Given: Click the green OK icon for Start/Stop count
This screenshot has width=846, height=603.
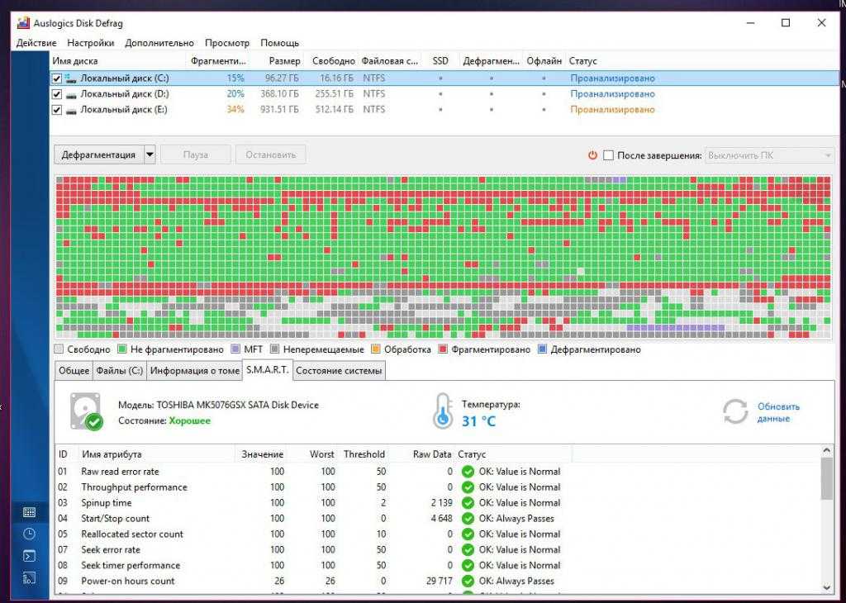Looking at the screenshot, I should pyautogui.click(x=468, y=518).
